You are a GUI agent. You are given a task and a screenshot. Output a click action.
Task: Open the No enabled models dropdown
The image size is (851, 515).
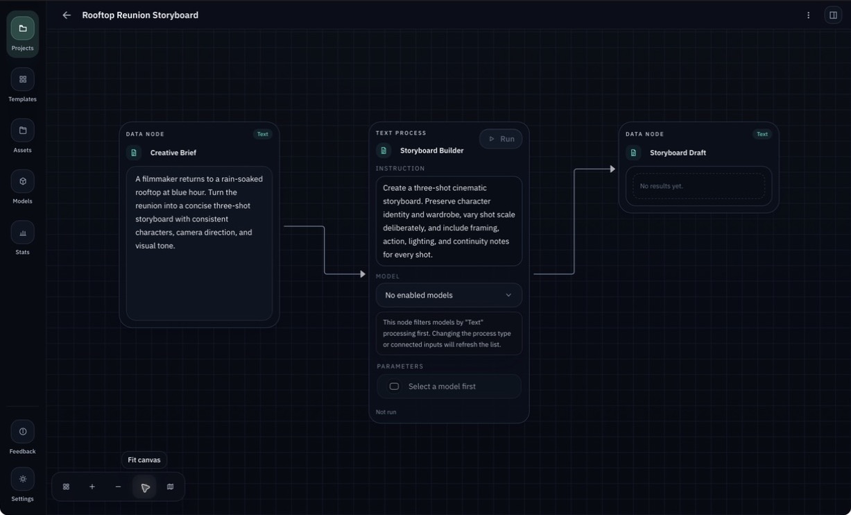point(449,295)
